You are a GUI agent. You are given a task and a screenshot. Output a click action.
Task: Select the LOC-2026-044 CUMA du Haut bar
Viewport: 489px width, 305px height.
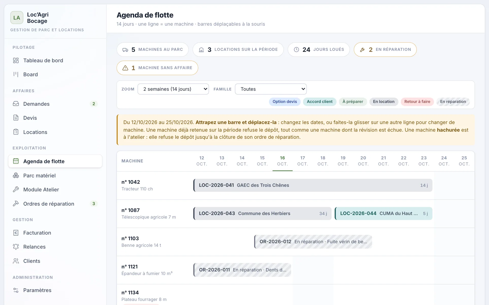point(384,213)
